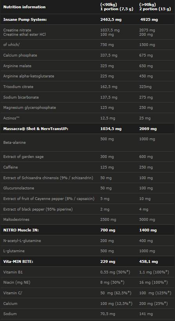This screenshot has width=175, height=321.
Task: Click the Caffeine ingredient label
Action: pos(11,167)
